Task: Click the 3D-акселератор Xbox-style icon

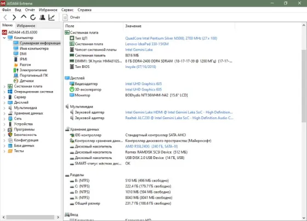Action: click(x=72, y=89)
